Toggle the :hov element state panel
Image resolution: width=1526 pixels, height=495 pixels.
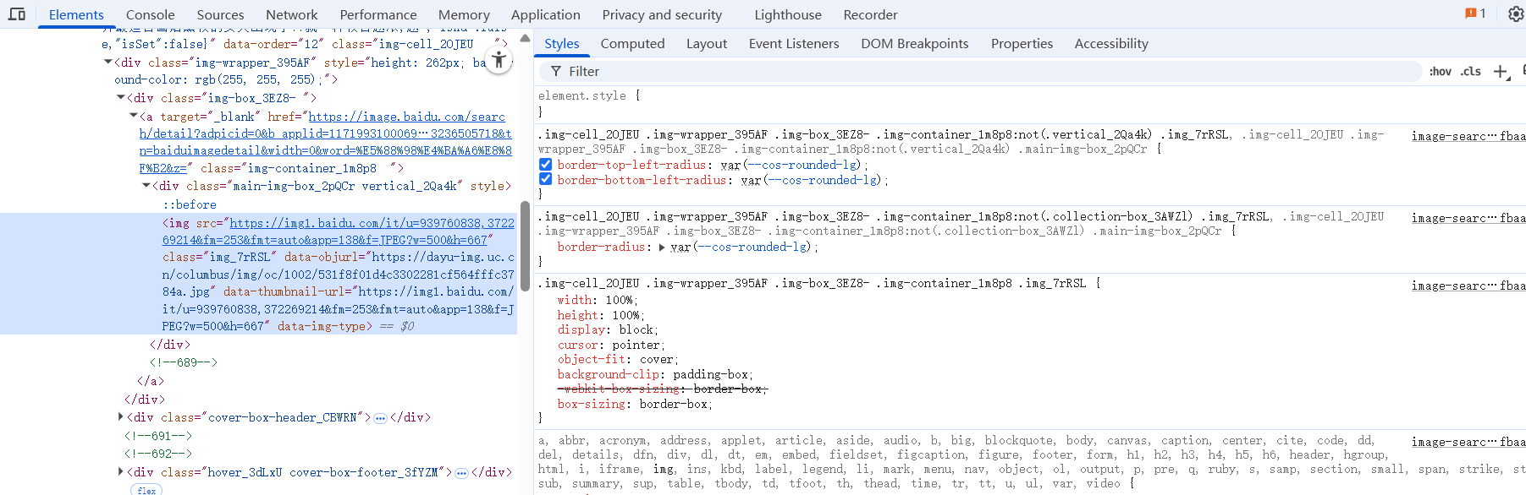[1441, 72]
